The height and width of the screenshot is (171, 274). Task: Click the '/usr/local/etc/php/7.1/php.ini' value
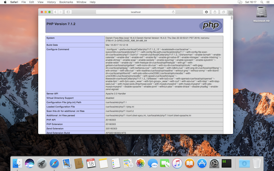120,107
